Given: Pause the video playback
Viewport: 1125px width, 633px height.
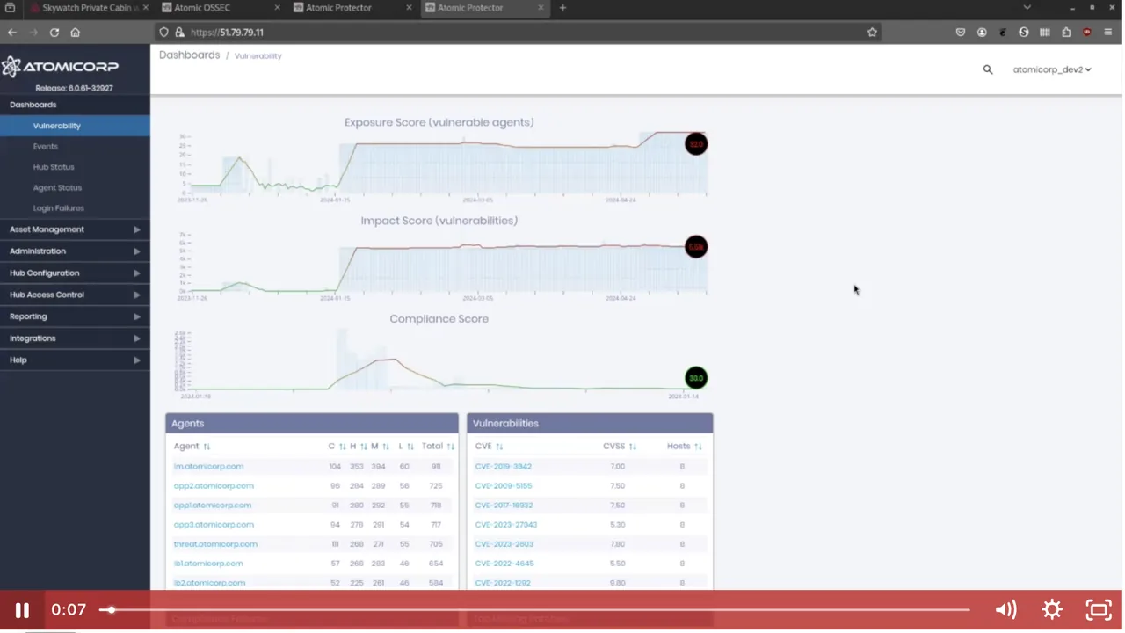Looking at the screenshot, I should tap(23, 609).
